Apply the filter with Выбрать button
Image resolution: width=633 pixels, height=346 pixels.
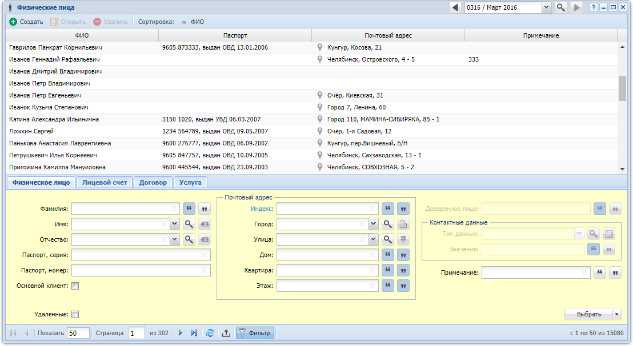[588, 314]
